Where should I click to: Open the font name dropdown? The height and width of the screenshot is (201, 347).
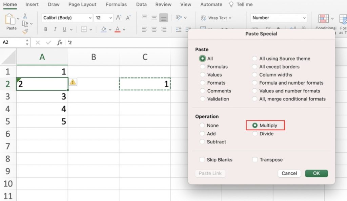pyautogui.click(x=90, y=18)
